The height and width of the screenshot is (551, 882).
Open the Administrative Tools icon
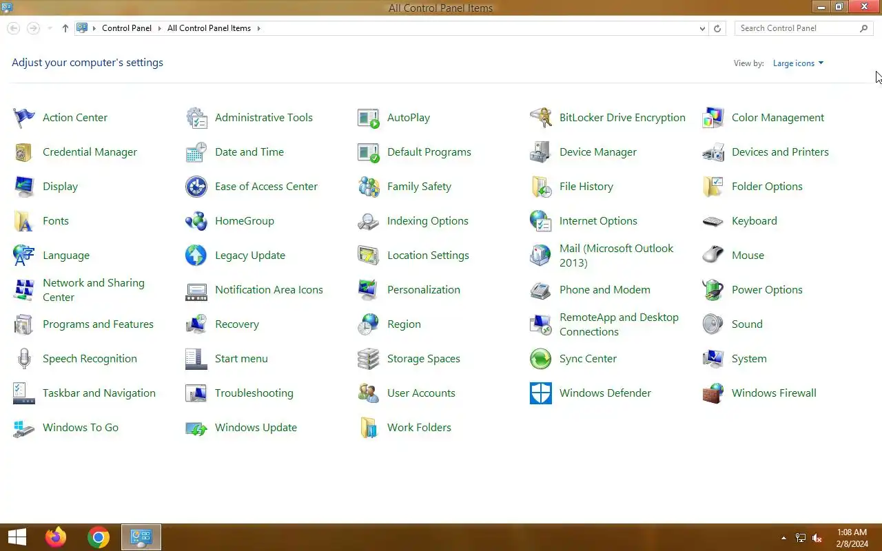pos(196,118)
